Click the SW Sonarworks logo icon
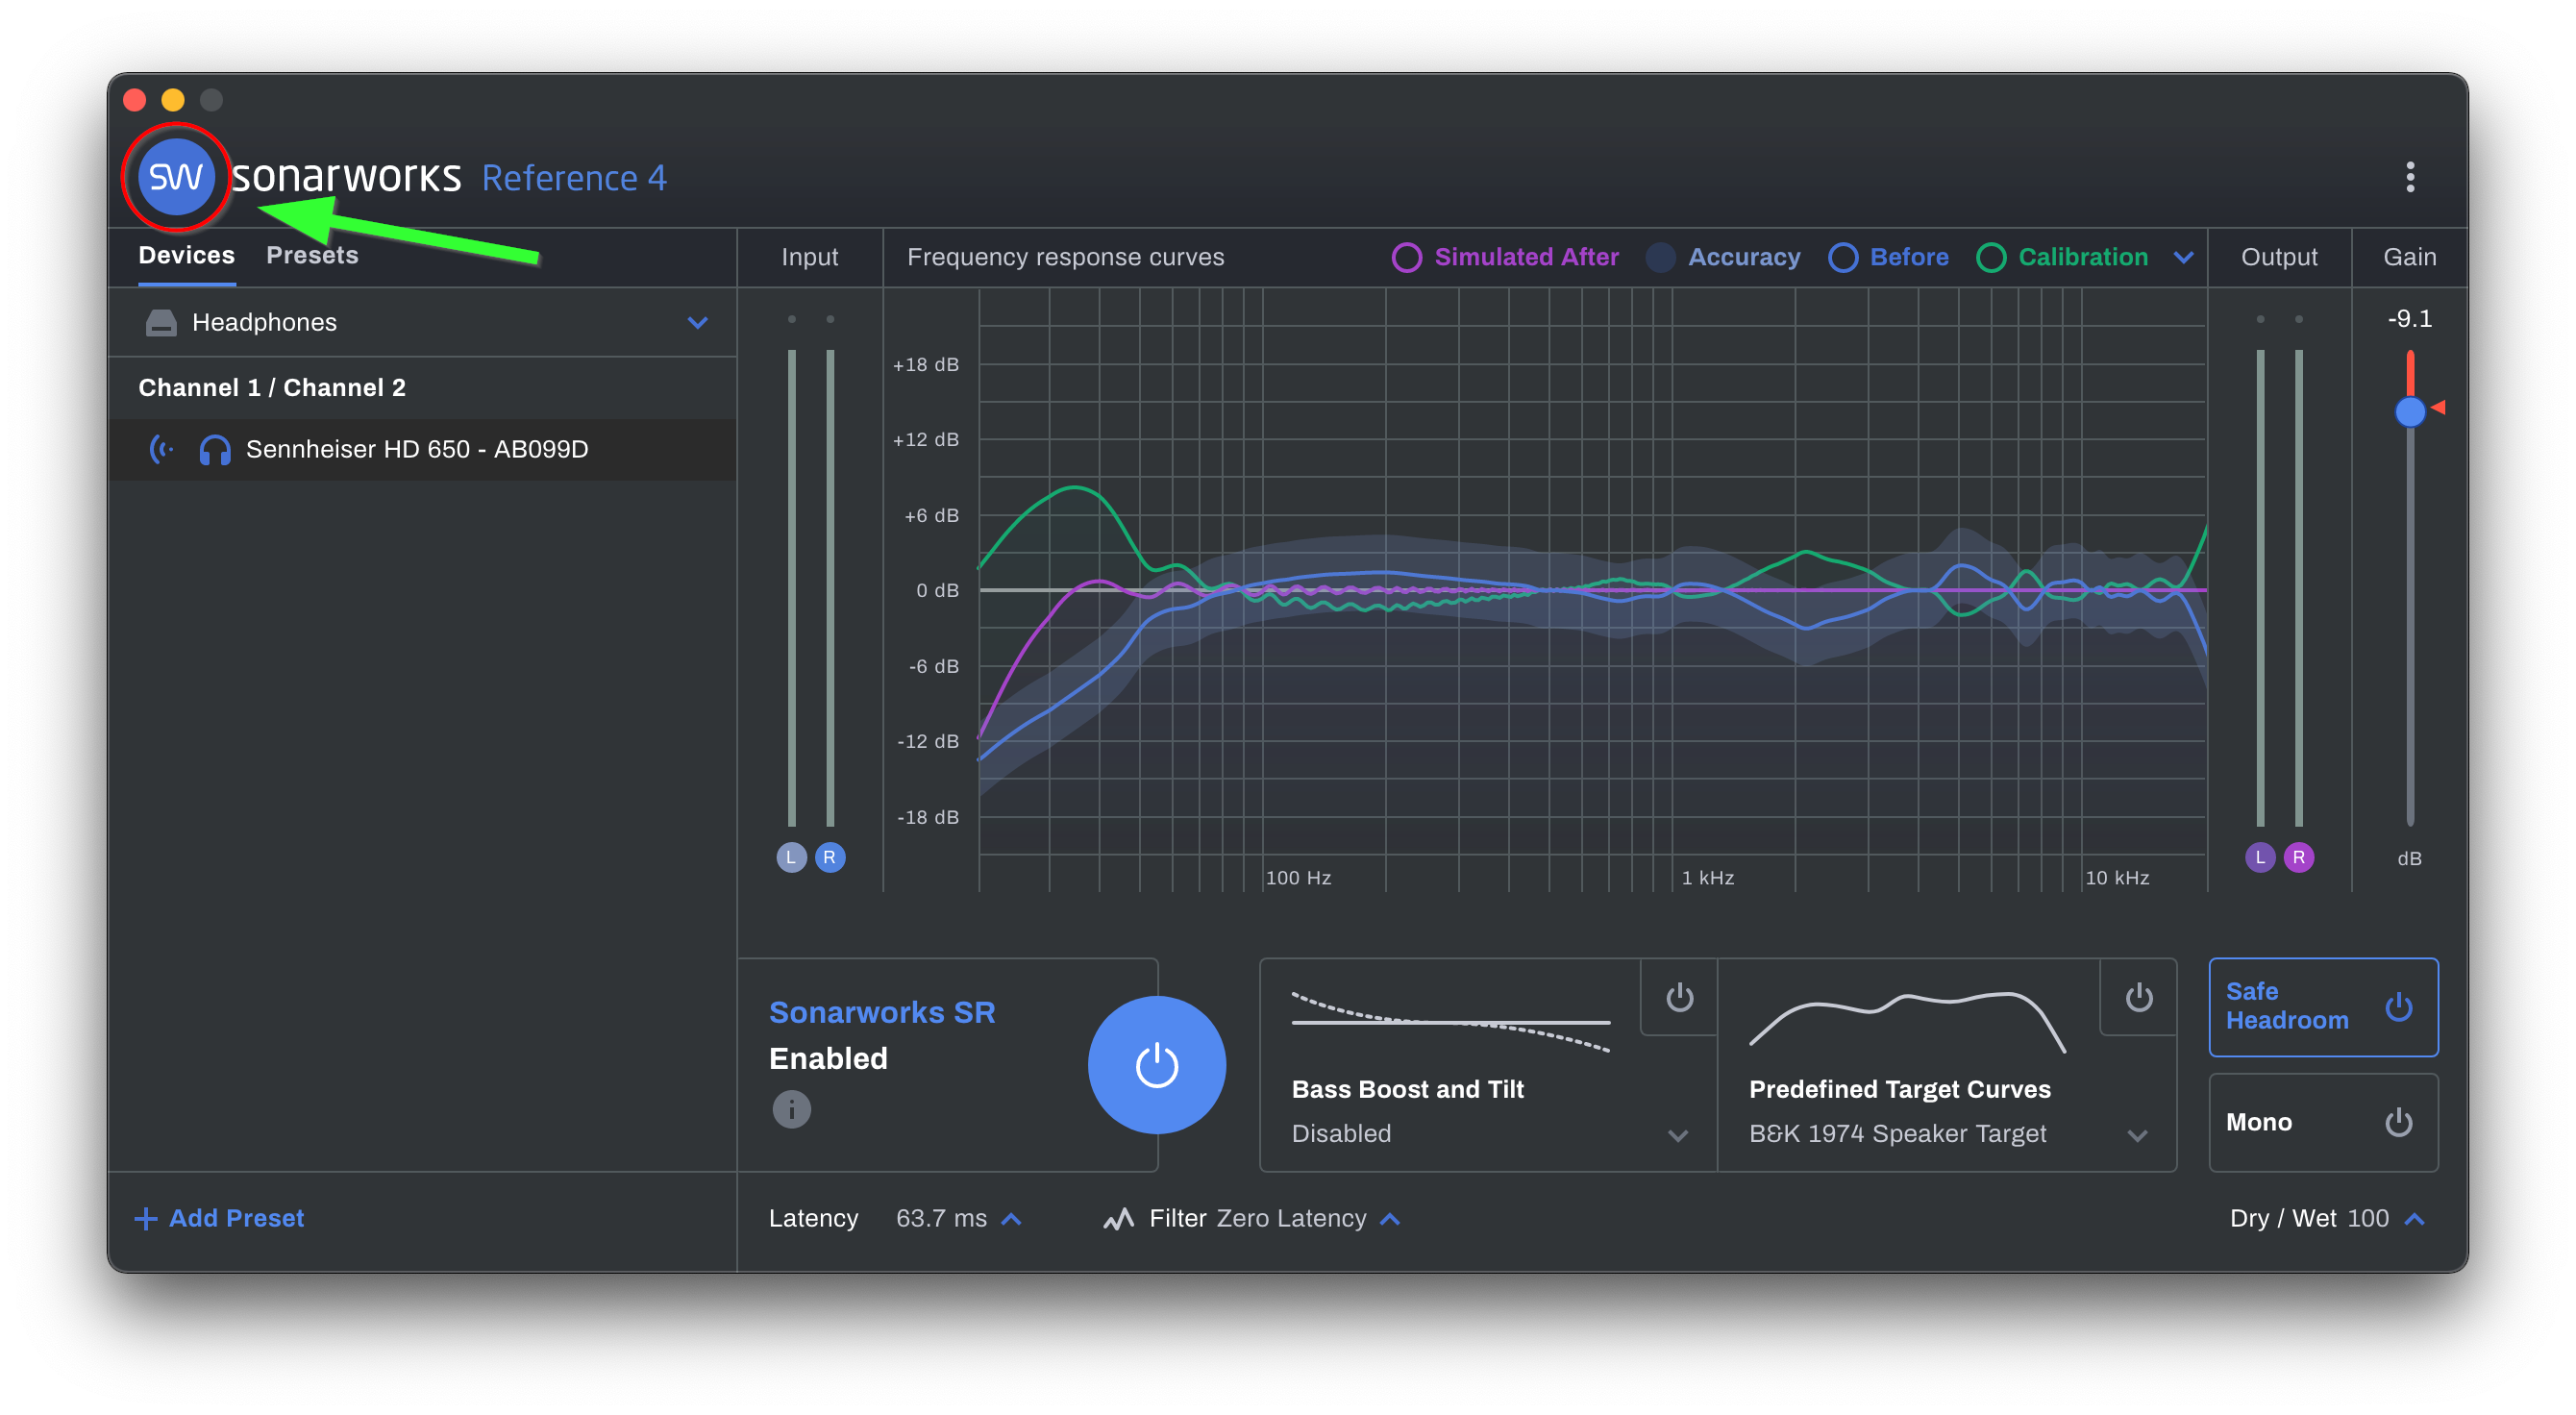This screenshot has height=1415, width=2576. [176, 177]
